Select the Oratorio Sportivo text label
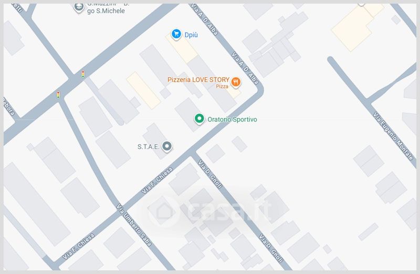This screenshot has width=420, height=274. 232,119
